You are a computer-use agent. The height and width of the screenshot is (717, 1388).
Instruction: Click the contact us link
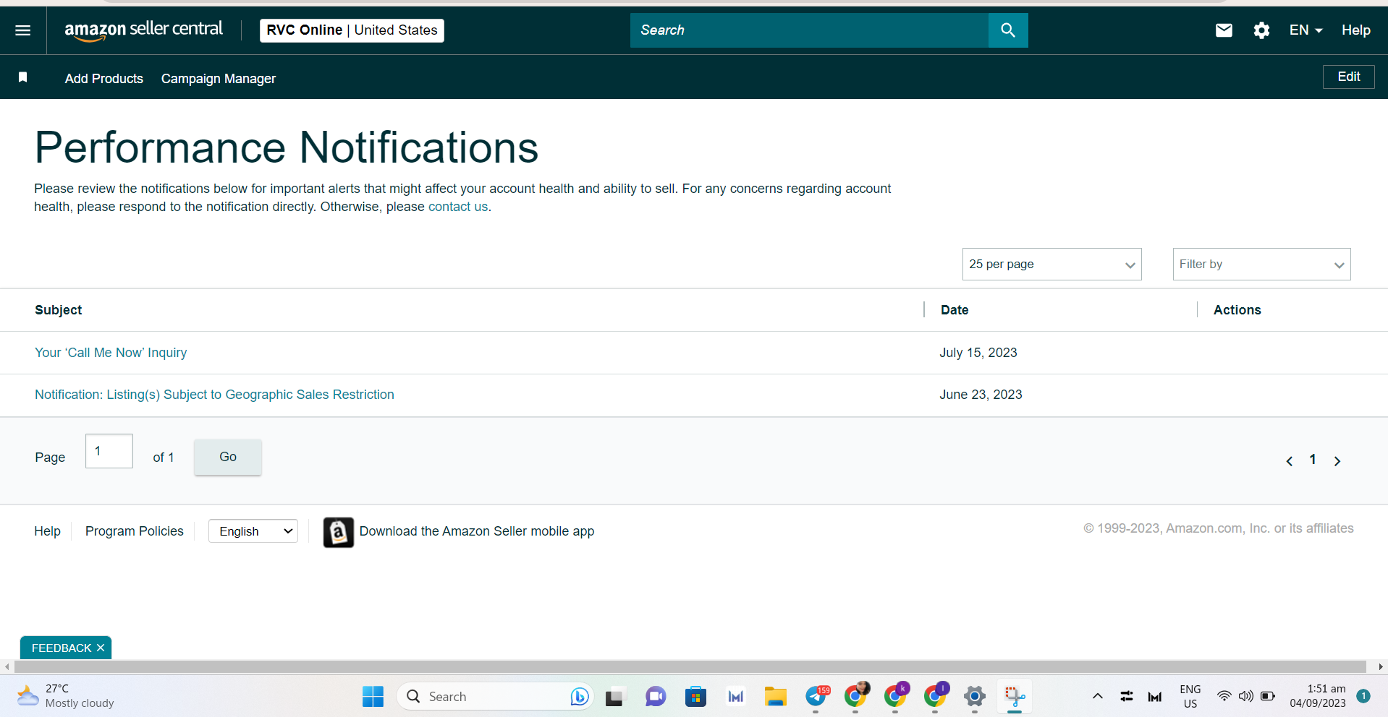coord(458,207)
